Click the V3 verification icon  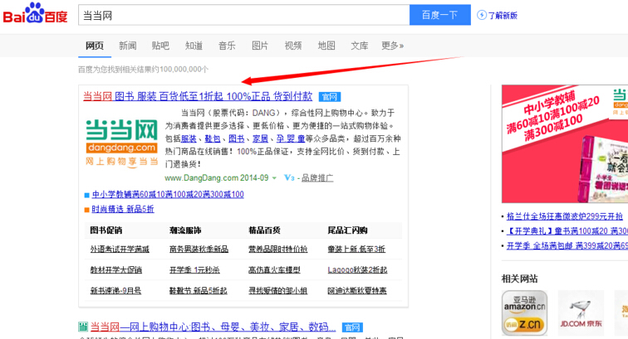(x=289, y=177)
